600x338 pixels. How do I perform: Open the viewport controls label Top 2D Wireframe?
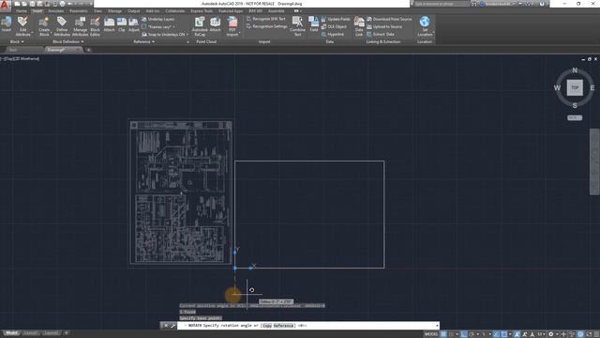pos(20,58)
